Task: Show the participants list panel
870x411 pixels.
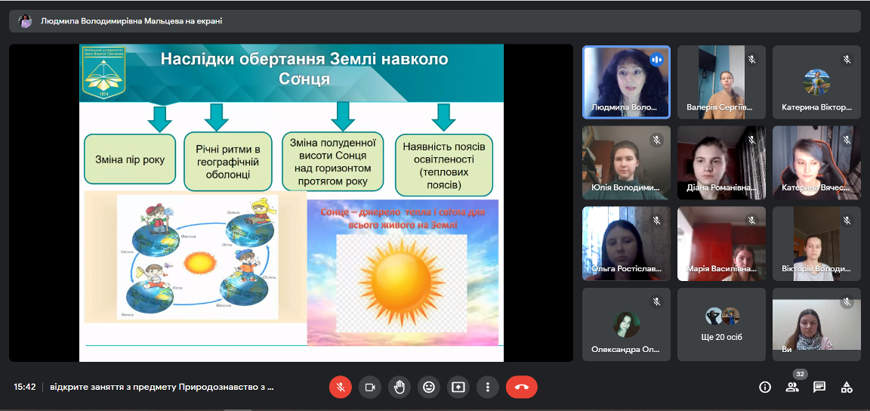Action: [792, 387]
